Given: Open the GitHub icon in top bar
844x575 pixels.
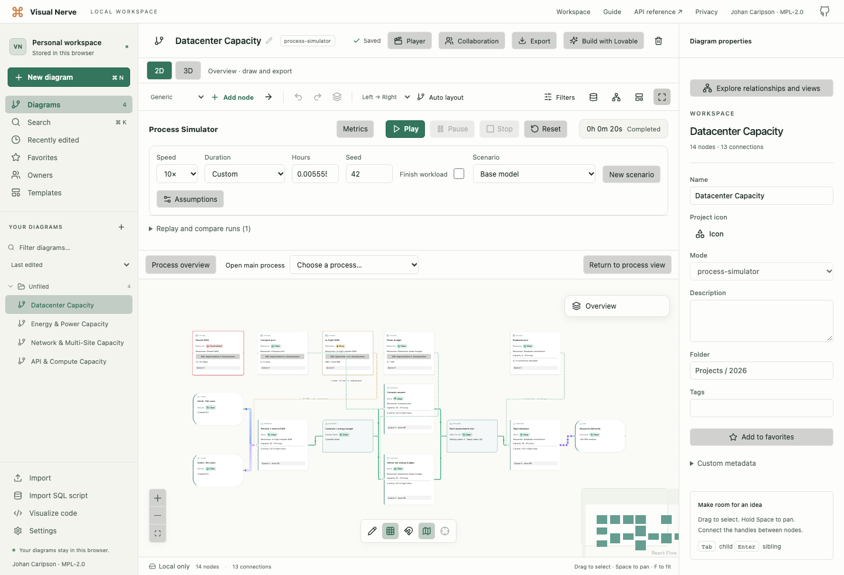Looking at the screenshot, I should [x=825, y=12].
